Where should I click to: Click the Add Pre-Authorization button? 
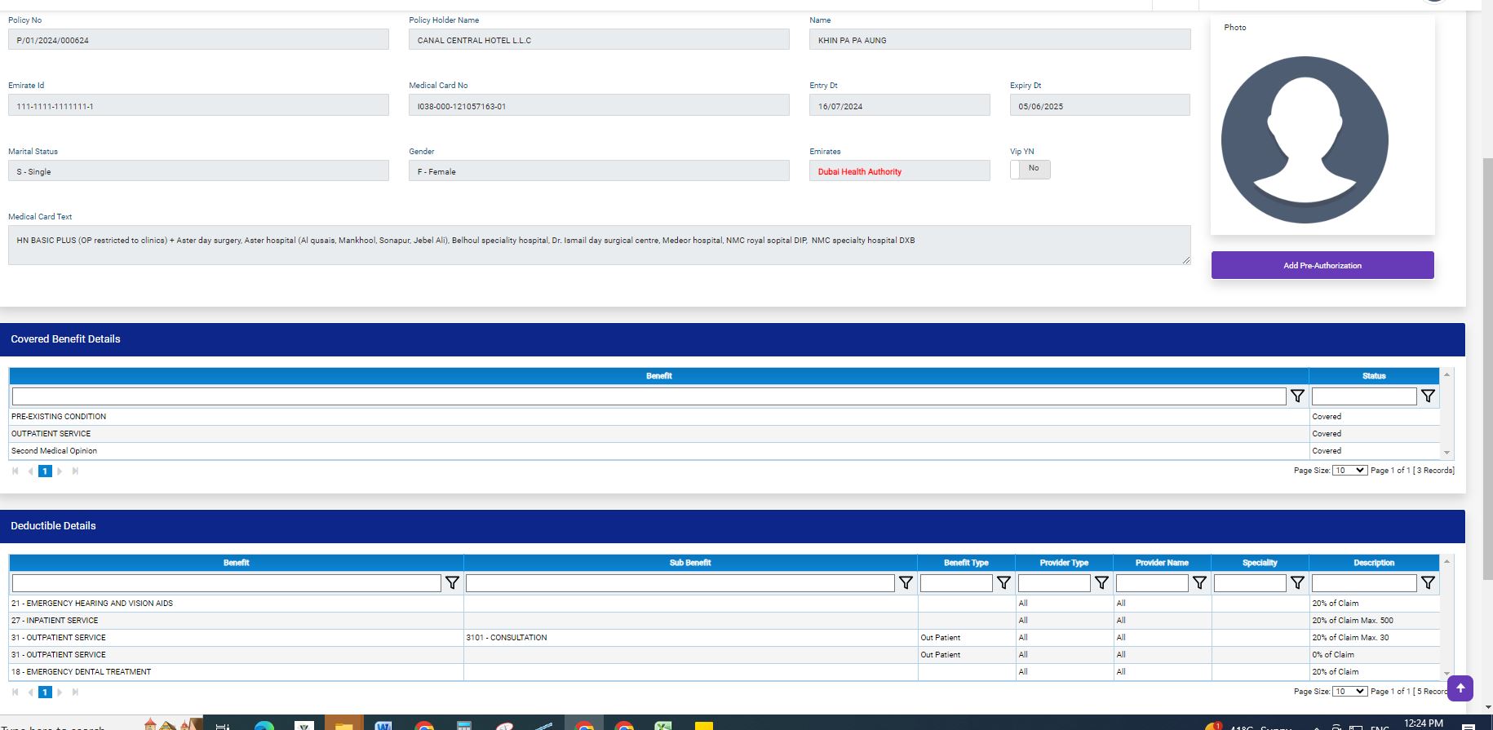coord(1322,265)
